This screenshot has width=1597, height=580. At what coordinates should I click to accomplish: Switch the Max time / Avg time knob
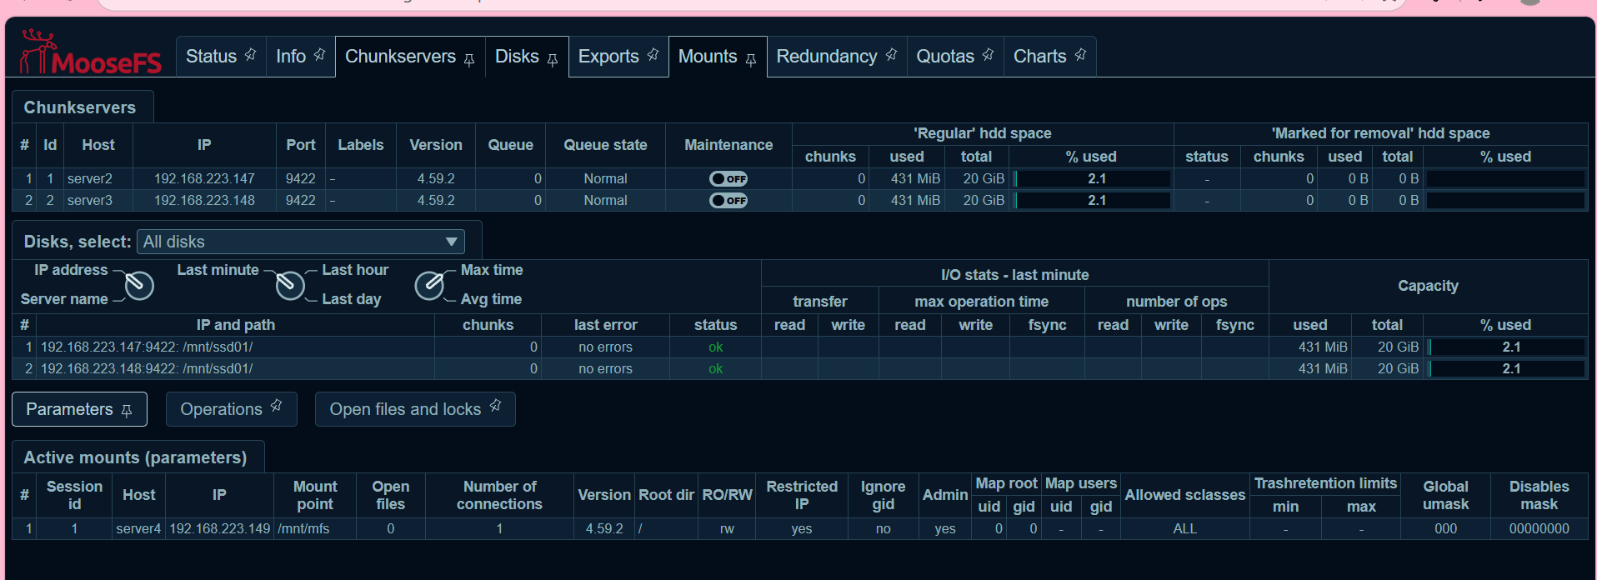click(429, 286)
